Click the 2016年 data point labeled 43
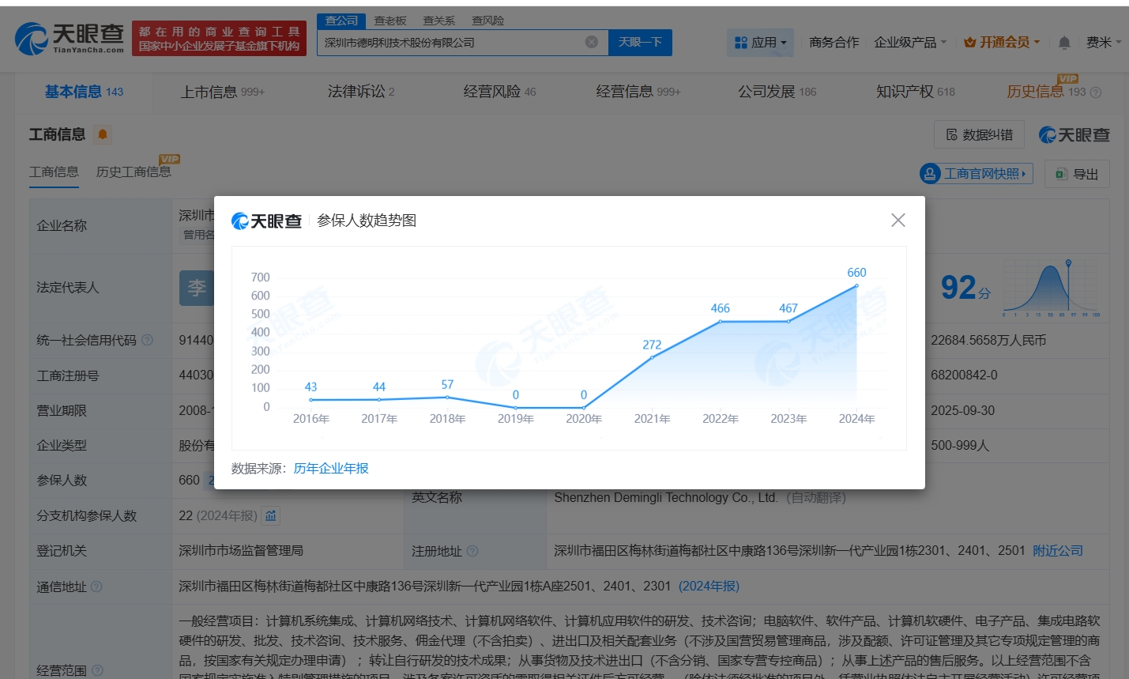Viewport: 1129px width, 679px height. point(310,400)
